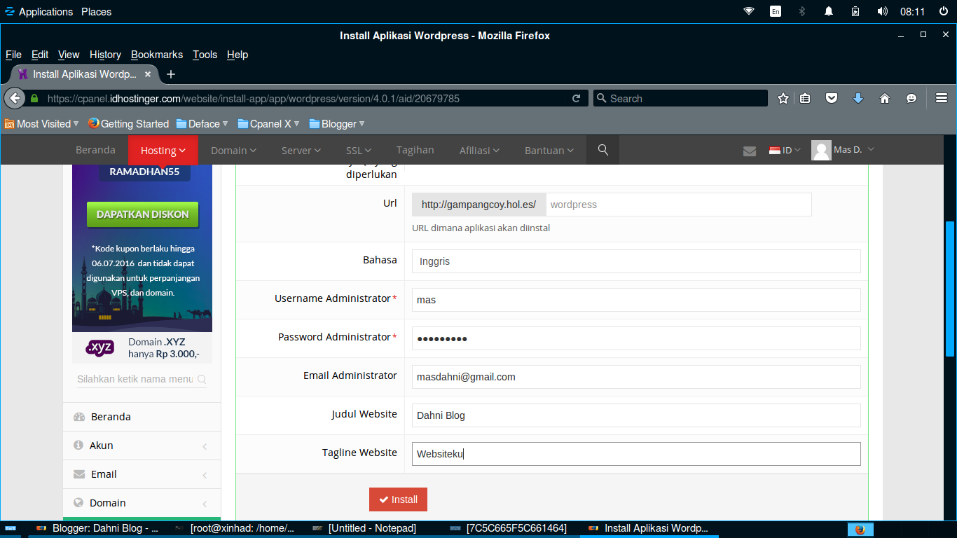Open the Blogger bookmarks folder
This screenshot has width=957, height=538.
tap(337, 124)
